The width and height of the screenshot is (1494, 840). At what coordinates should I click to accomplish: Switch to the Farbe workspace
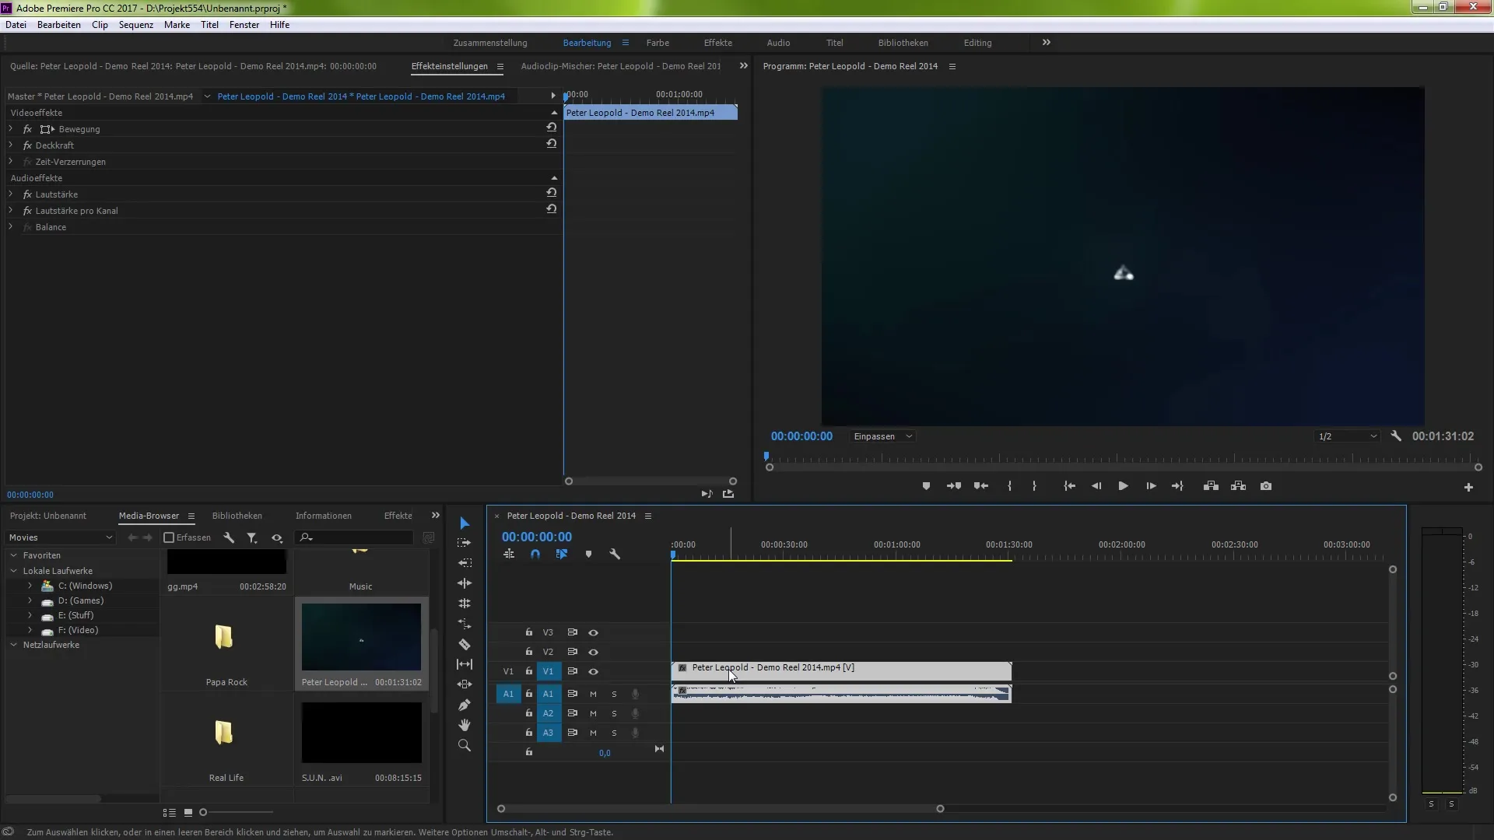click(x=658, y=43)
